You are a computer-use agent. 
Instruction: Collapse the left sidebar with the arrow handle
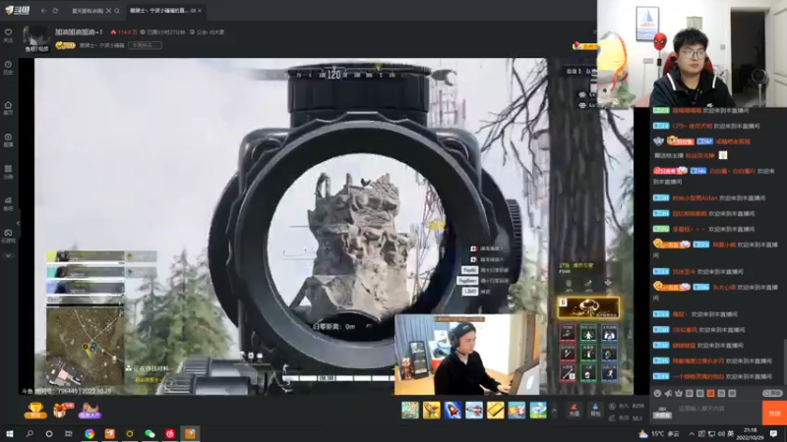(x=18, y=223)
